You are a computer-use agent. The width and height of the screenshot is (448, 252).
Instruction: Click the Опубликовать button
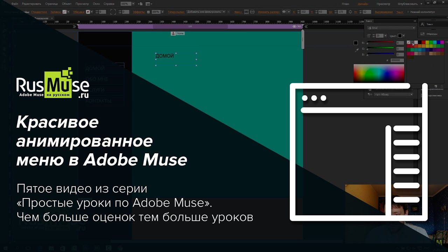pos(408,4)
